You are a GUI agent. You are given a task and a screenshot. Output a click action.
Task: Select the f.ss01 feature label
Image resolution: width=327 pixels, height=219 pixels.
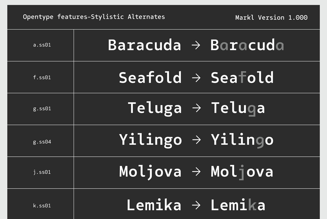[42, 77]
